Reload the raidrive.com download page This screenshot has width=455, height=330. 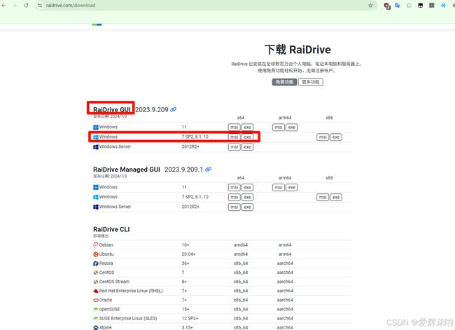pos(26,5)
